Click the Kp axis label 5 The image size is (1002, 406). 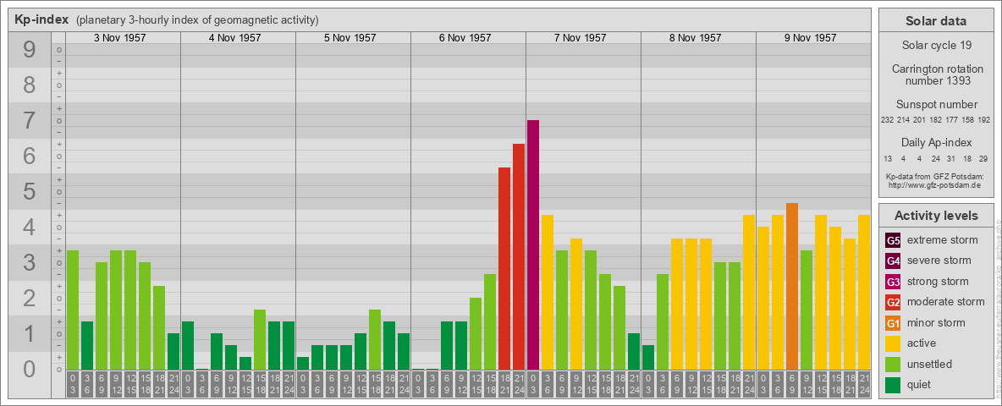(29, 191)
